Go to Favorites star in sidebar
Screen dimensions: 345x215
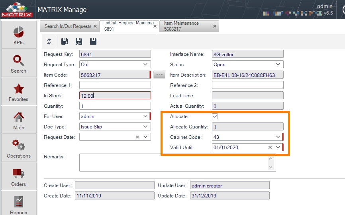(18, 92)
